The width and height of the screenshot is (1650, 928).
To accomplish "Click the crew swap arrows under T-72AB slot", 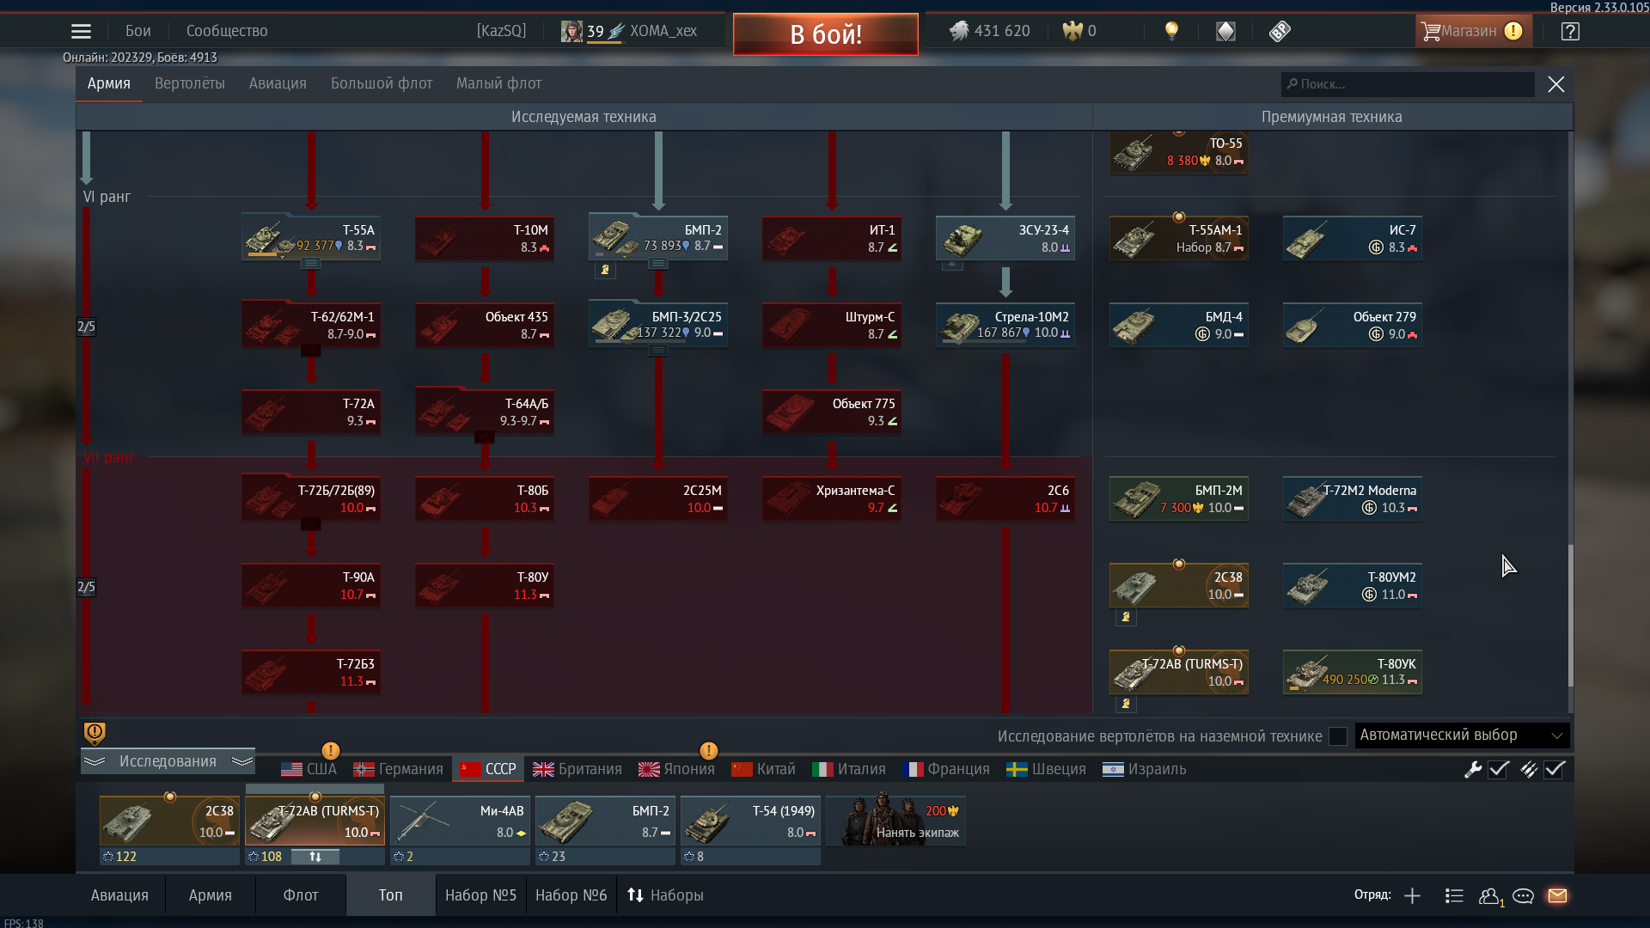I will [x=315, y=857].
